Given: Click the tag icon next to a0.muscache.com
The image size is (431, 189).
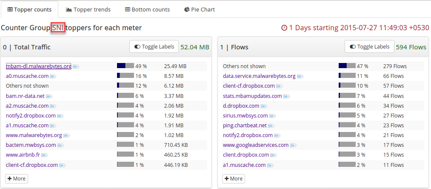Looking at the screenshot, I should point(53,76).
